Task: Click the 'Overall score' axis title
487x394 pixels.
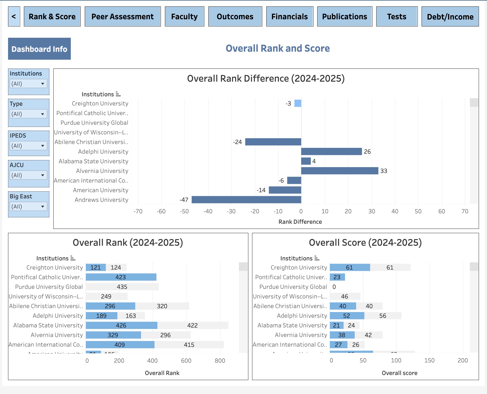Action: pos(400,373)
